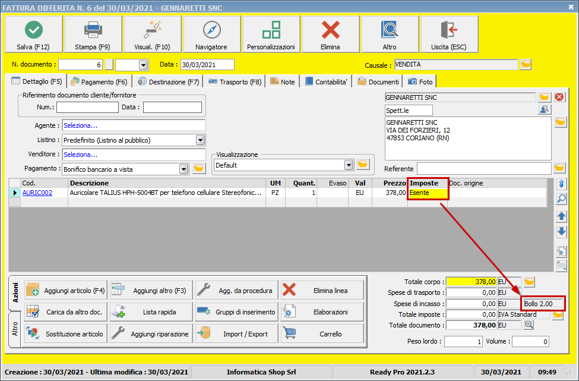This screenshot has height=381, width=579.
Task: Click the search magnifier in the right sidebar
Action: pyautogui.click(x=561, y=199)
